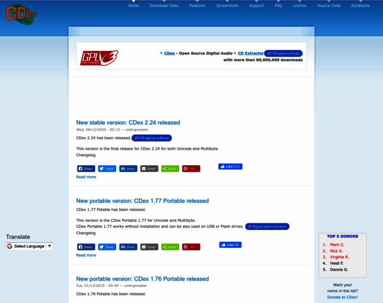The width and height of the screenshot is (383, 303).
Task: Click Changelog text under CDex 2.24 post
Action: click(x=86, y=155)
